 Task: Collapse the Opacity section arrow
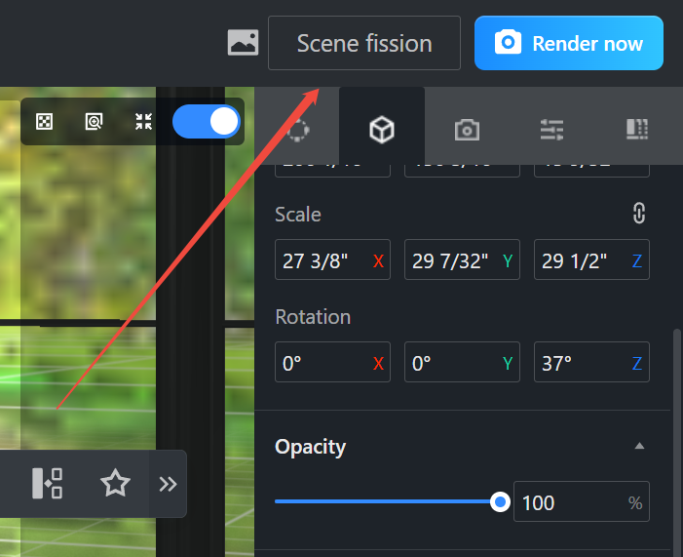click(x=639, y=446)
